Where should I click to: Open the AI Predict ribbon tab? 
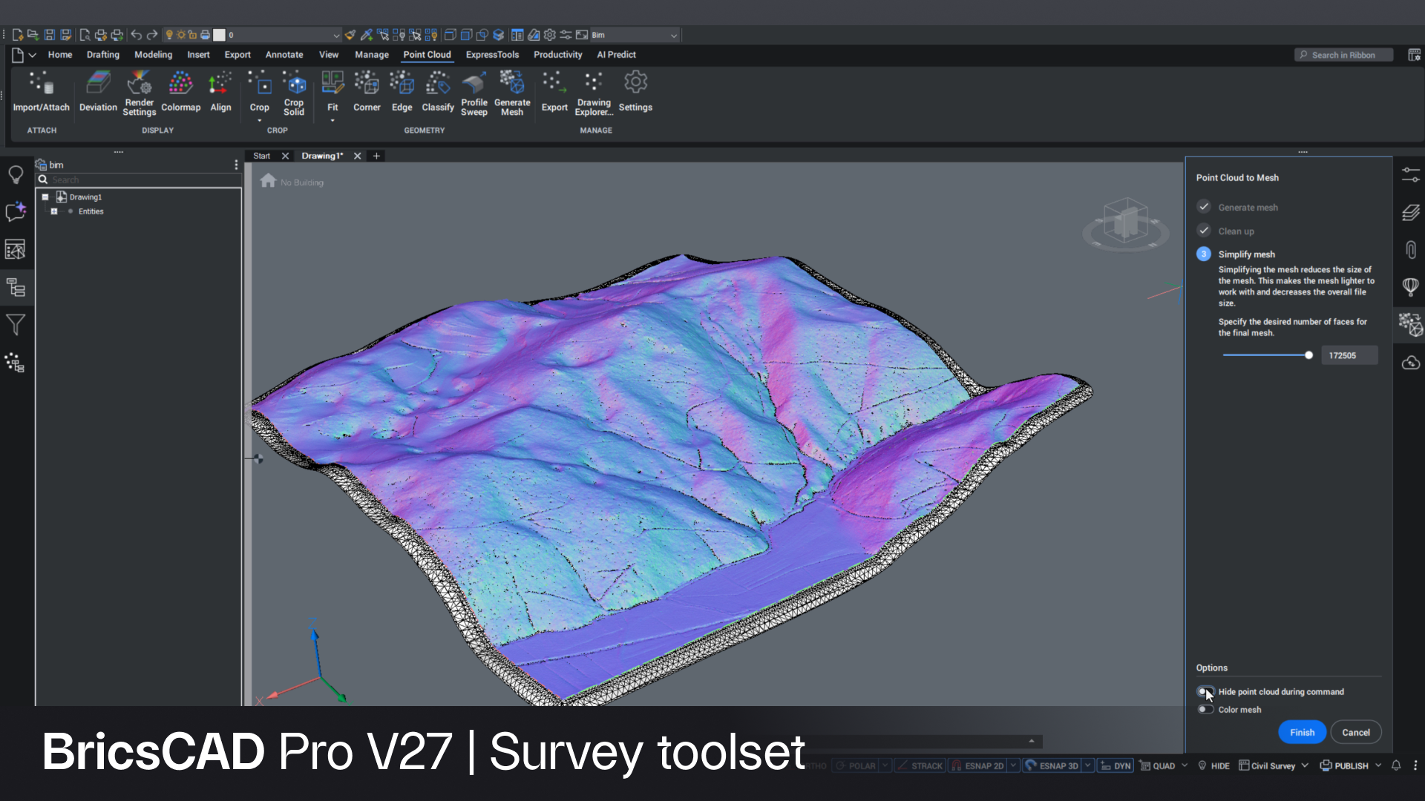tap(616, 55)
